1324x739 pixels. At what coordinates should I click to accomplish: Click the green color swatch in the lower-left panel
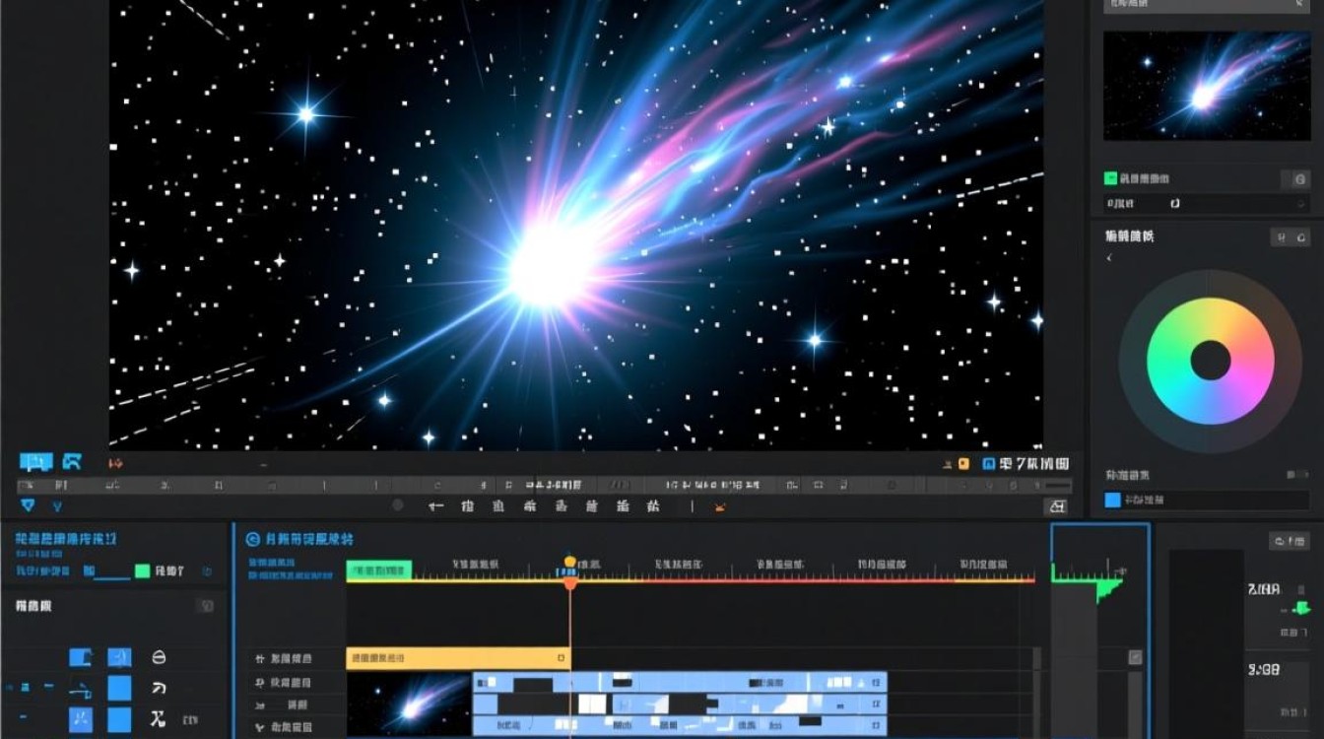[x=142, y=571]
